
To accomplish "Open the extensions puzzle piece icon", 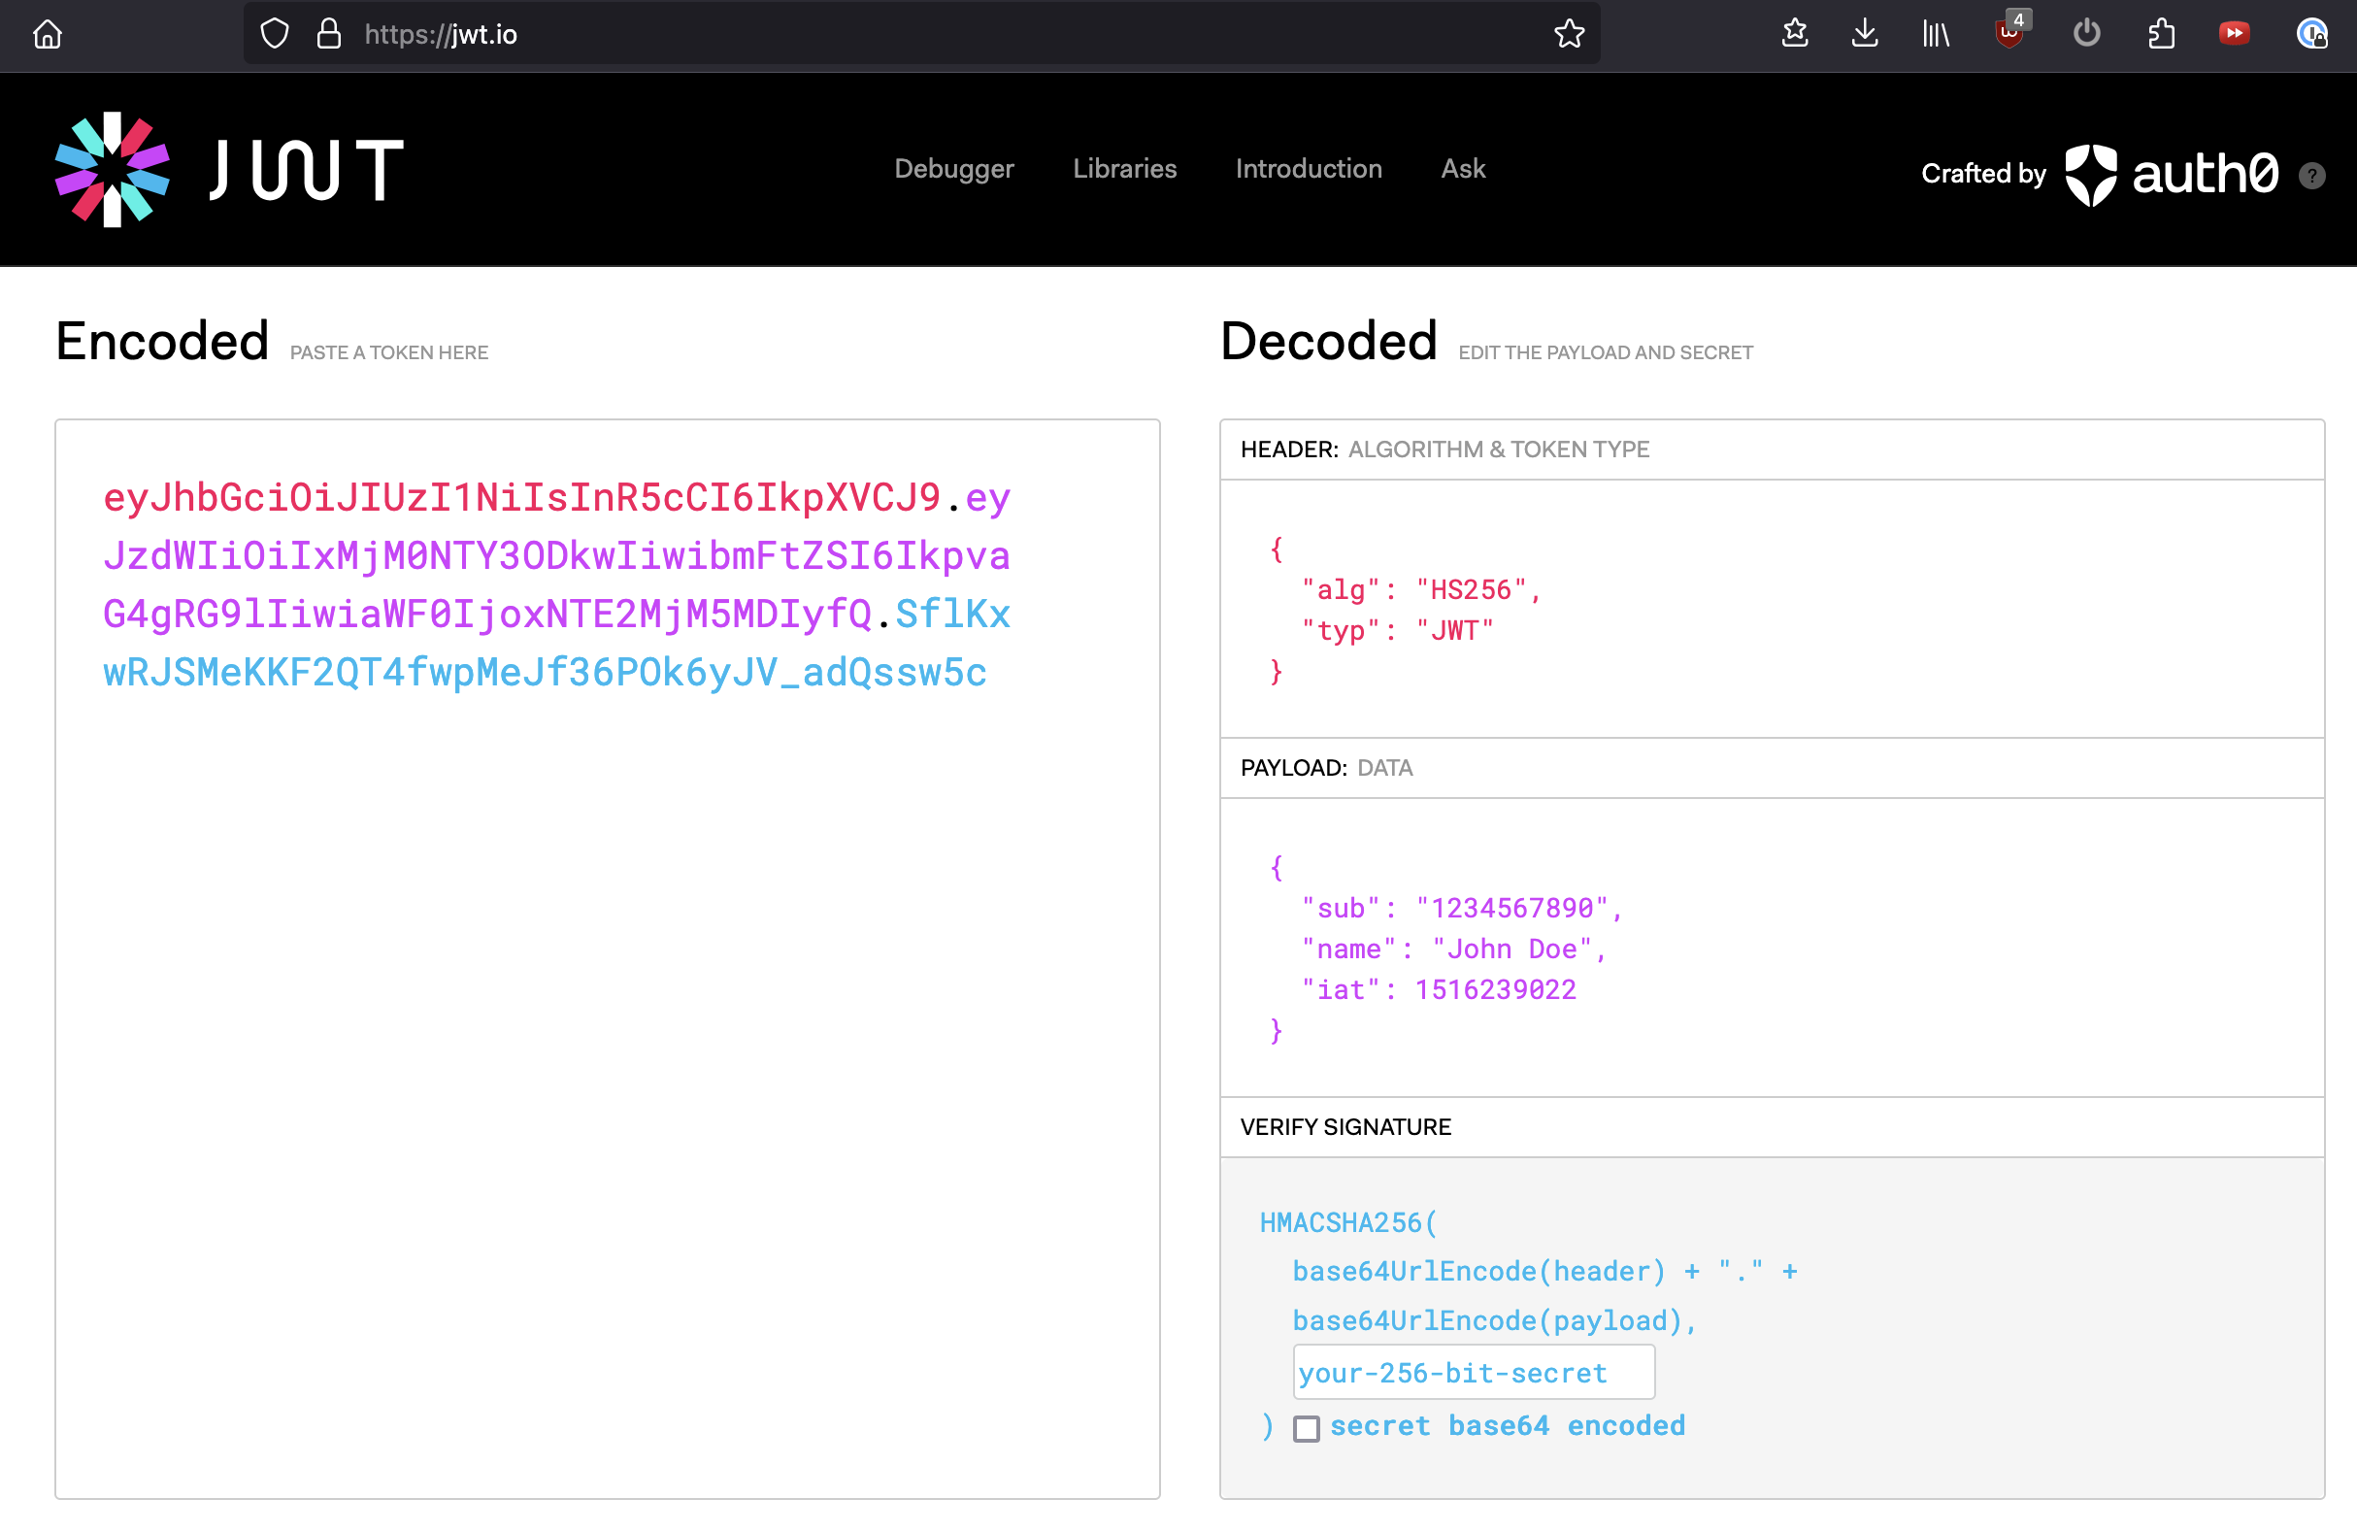I will coord(2161,35).
